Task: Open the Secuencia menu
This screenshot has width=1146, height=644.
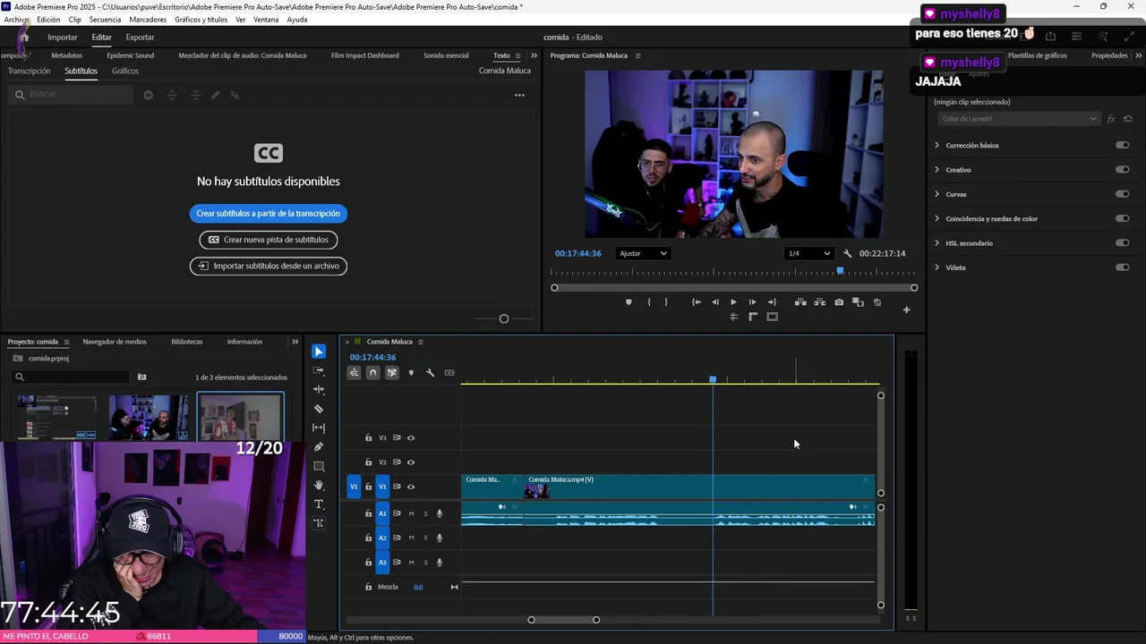Action: 105,20
